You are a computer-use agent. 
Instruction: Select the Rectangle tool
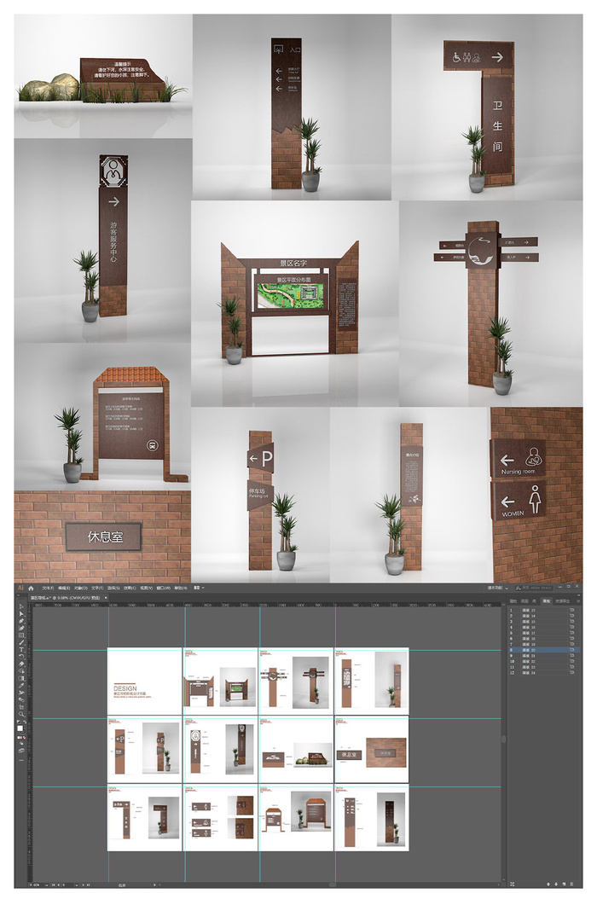tap(21, 635)
